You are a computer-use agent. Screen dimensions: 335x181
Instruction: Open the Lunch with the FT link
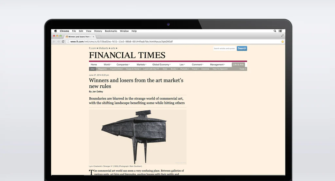151,69
